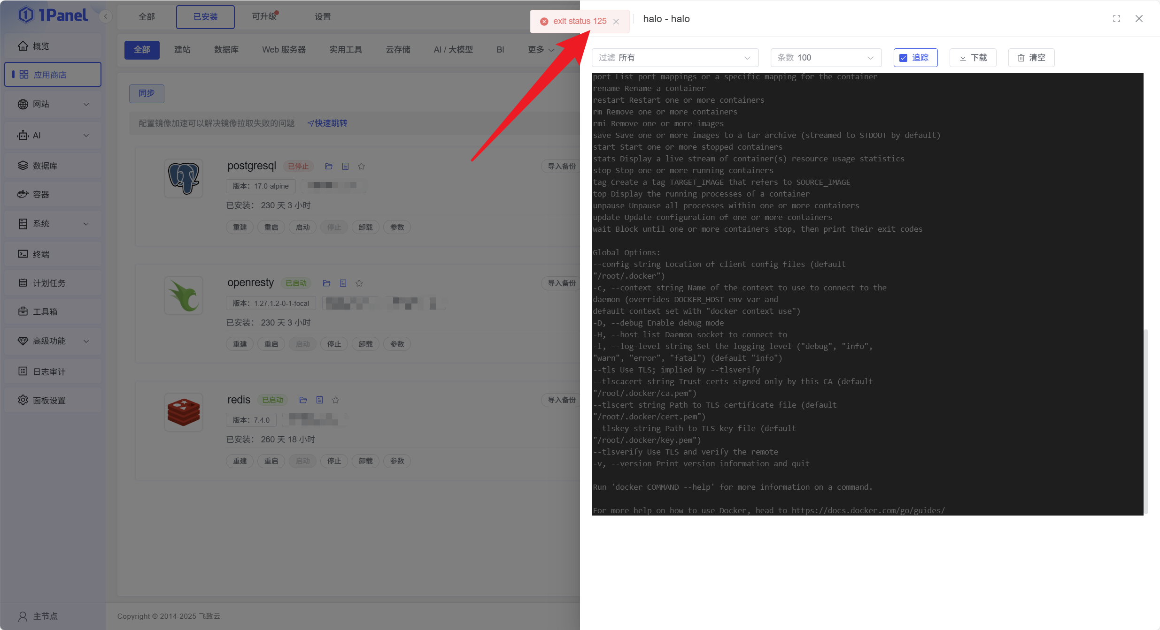Filter by AI / 大模型 category
This screenshot has width=1160, height=630.
[453, 50]
